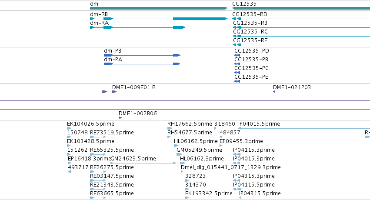Click the CG12535 gene feature bar

301,8
